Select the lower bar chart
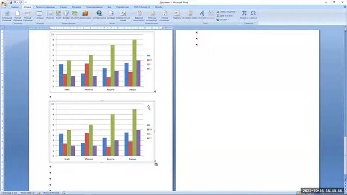Viewport: 347px width, 195px height. click(102, 132)
